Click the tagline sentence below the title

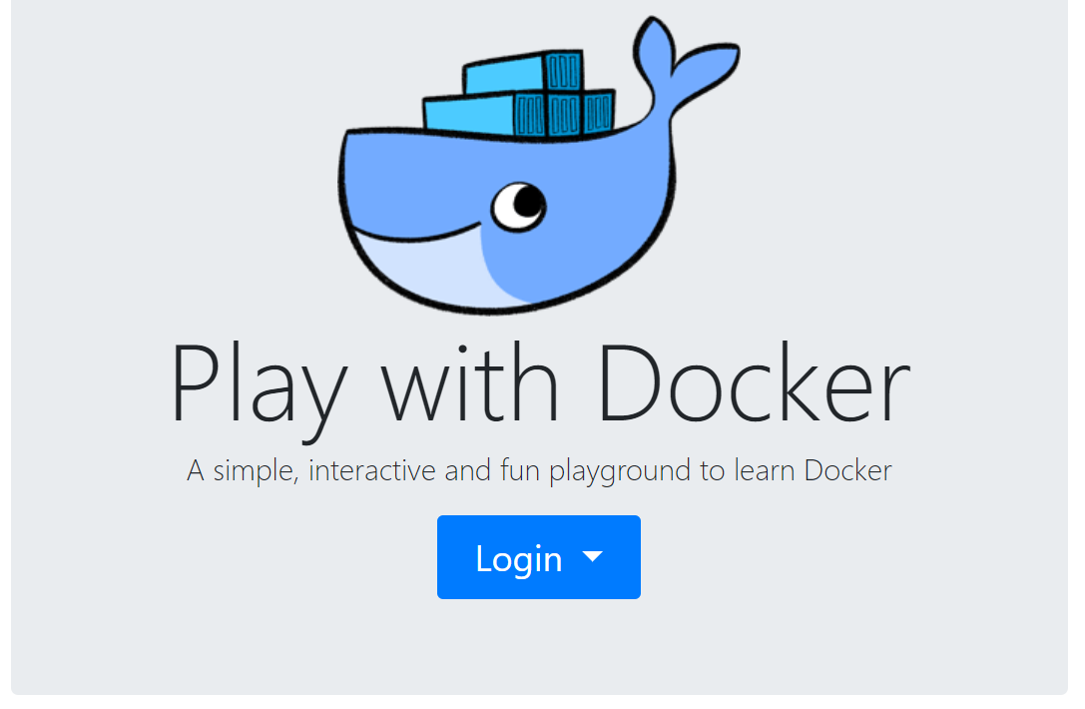coord(539,469)
